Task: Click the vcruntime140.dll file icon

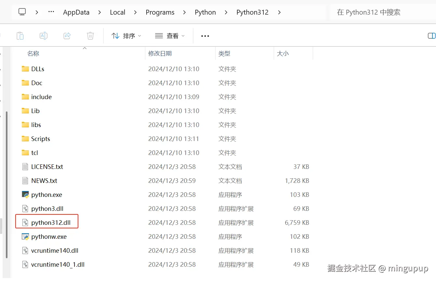Action: 25,250
